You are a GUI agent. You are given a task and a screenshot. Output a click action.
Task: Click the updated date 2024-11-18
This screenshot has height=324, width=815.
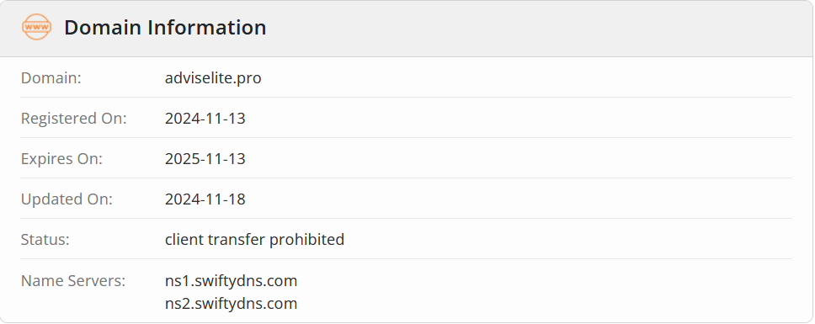tap(205, 199)
